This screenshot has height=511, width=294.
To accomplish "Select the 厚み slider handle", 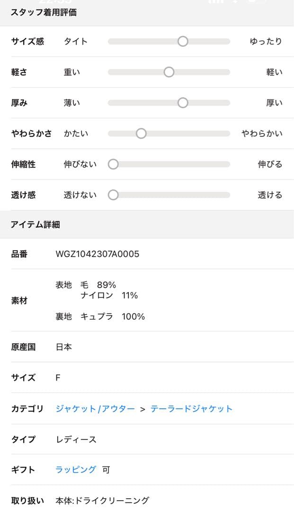I will [183, 103].
